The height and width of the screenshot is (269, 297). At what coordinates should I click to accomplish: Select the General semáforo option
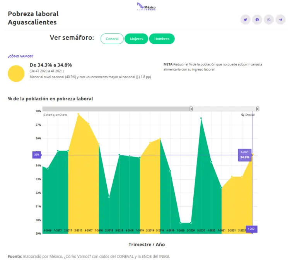click(112, 39)
